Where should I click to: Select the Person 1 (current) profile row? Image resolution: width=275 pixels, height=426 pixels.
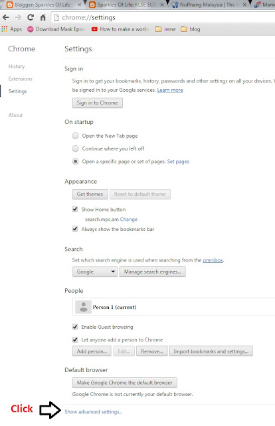[173, 307]
